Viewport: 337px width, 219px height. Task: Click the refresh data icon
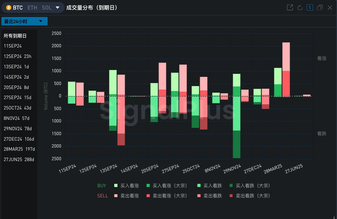[300, 8]
